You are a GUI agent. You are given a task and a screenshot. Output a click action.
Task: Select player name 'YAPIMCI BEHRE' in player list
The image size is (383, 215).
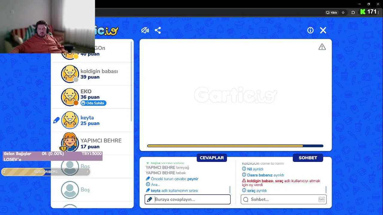pyautogui.click(x=101, y=141)
